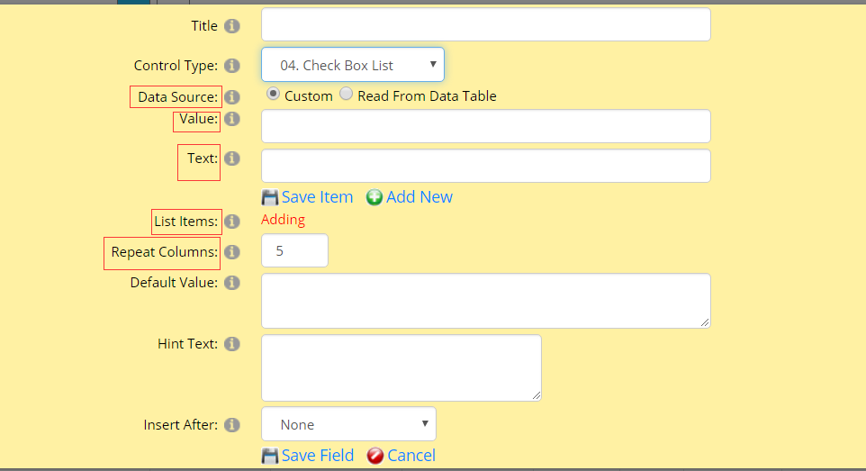The width and height of the screenshot is (866, 471).
Task: Click the info icon next to Value
Action: (232, 119)
